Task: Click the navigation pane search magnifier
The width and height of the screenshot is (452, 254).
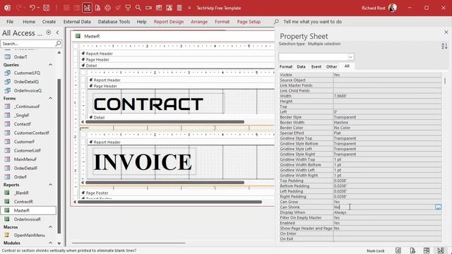Action: point(58,44)
